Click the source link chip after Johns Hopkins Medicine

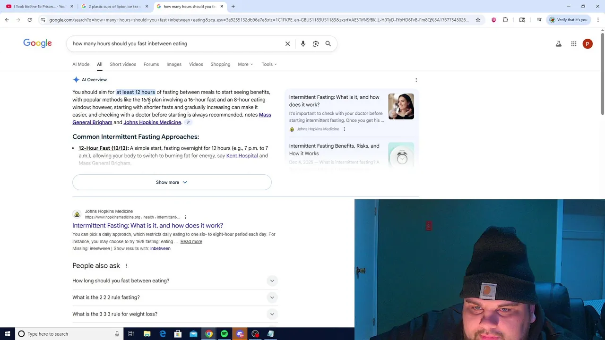coord(188,122)
